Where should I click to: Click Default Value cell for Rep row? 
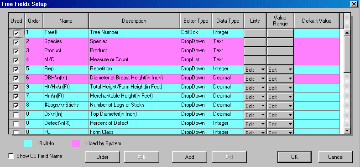click(317, 70)
